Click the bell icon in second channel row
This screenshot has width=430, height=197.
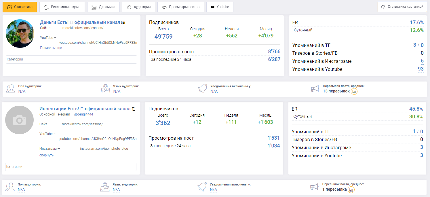coord(202,187)
